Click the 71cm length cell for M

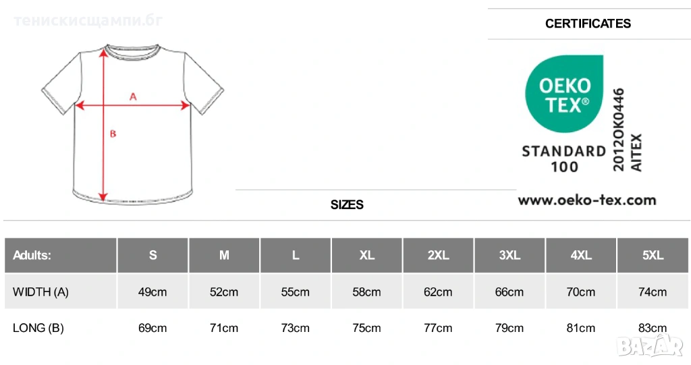tap(224, 328)
